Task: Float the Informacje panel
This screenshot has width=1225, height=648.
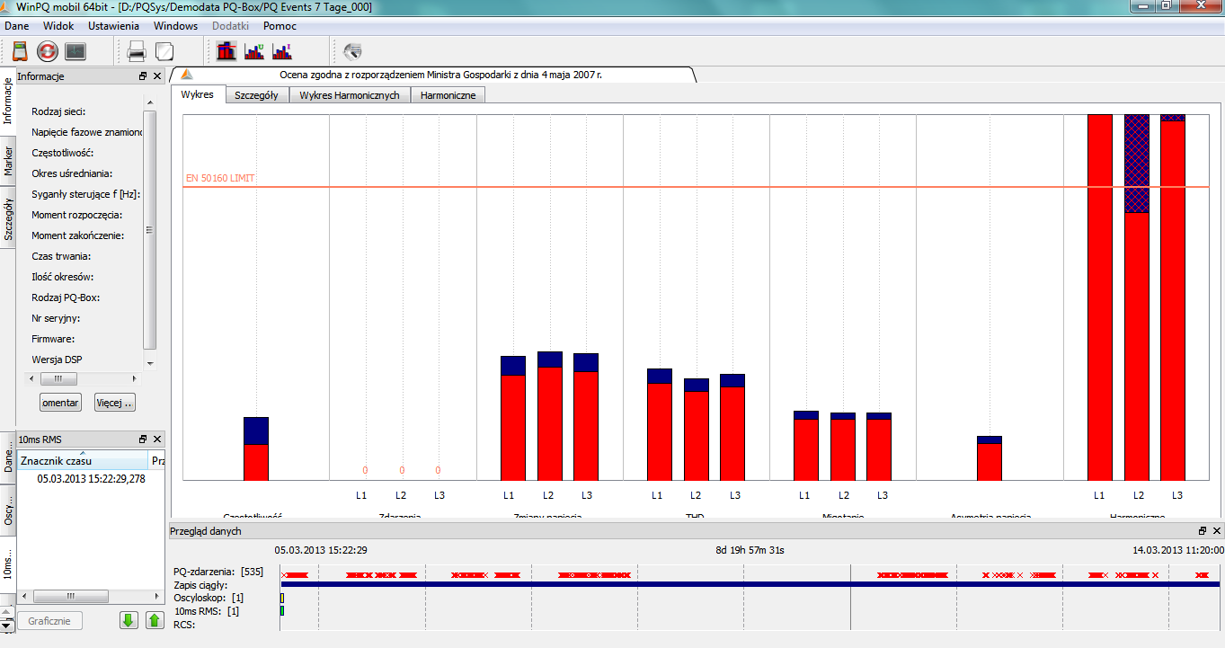Action: pos(143,76)
